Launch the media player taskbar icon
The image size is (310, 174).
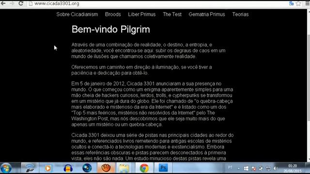(48, 168)
